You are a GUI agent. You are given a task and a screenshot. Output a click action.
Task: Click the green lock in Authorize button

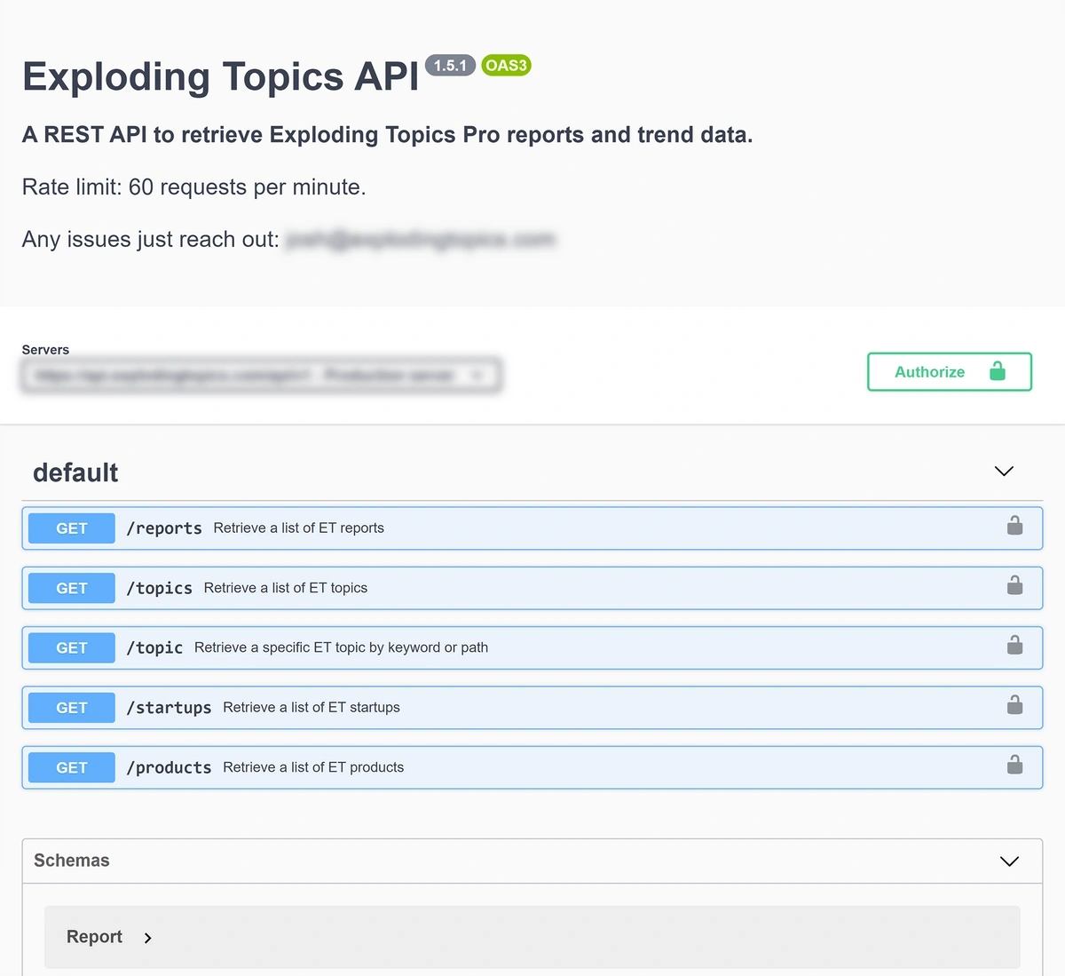tap(998, 371)
